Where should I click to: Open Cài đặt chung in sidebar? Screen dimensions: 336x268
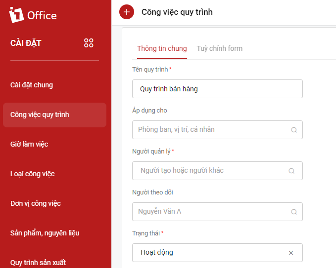(32, 85)
